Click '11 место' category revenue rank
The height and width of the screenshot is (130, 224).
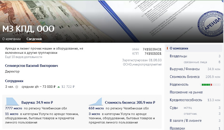pyautogui.click(x=11, y=114)
